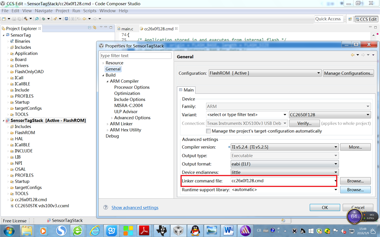Image resolution: width=380 pixels, height=237 pixels.
Task: Open Internet Explorer from the taskbar
Action: (x=95, y=231)
